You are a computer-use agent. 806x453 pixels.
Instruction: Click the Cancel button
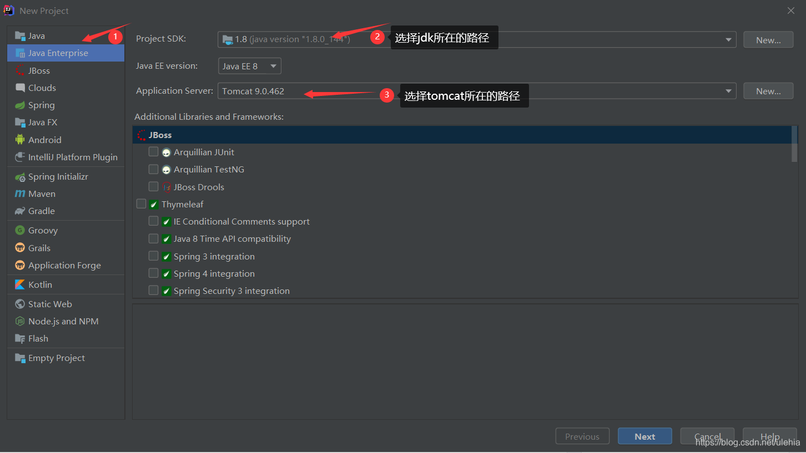708,436
